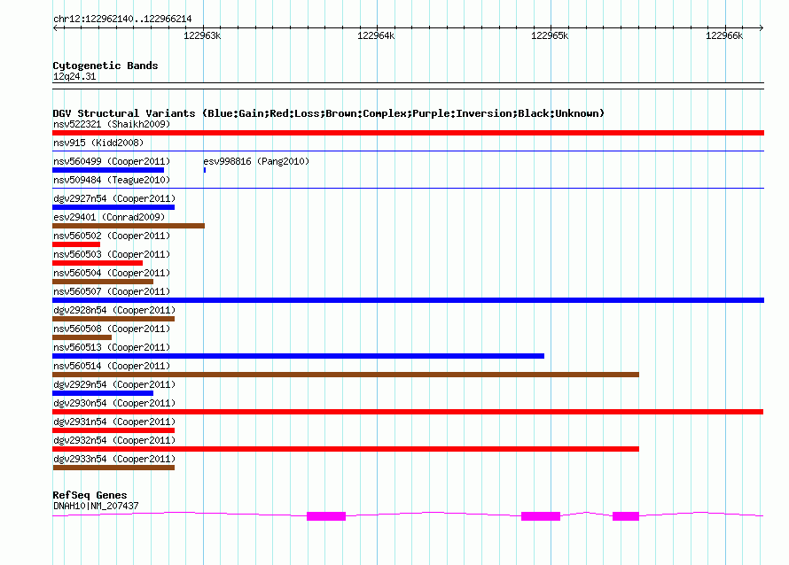Click the dgv2927n54 (Cooper2011) label

pyautogui.click(x=114, y=198)
